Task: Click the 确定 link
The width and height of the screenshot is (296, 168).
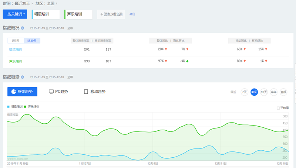Action: (132, 14)
